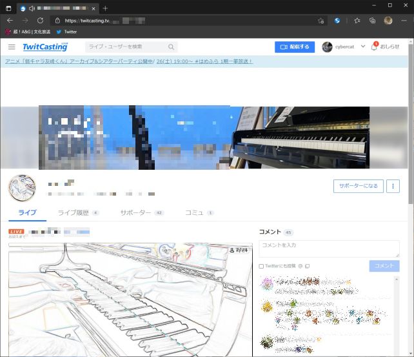This screenshot has height=357, width=414.
Task: Open the browser favorites star list icon
Action: click(x=357, y=21)
